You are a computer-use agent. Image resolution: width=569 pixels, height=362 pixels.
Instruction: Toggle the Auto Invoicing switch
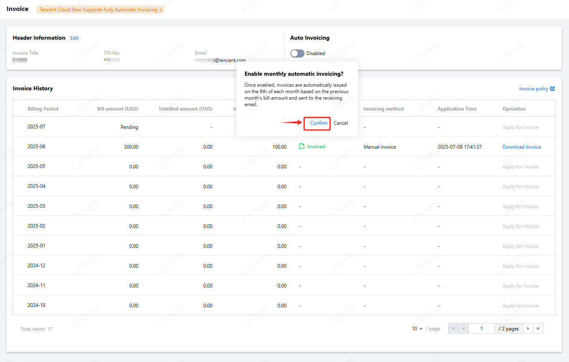(x=297, y=53)
